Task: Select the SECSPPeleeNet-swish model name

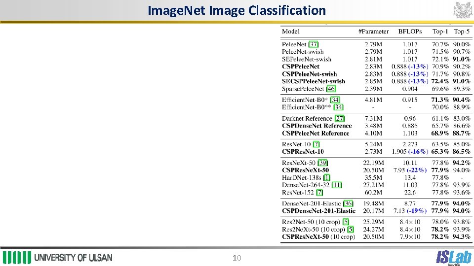Action: tap(314, 81)
